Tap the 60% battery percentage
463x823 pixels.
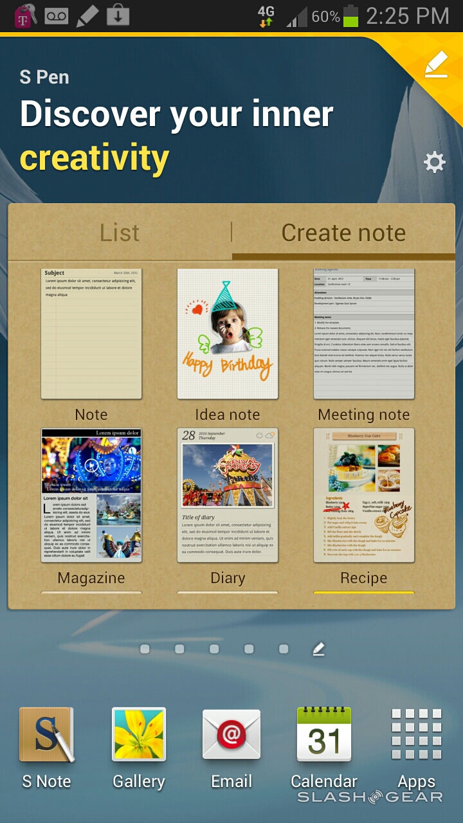325,17
